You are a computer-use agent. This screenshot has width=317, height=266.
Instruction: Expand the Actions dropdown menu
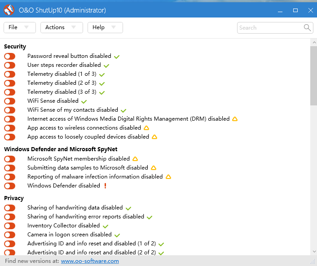[62, 27]
